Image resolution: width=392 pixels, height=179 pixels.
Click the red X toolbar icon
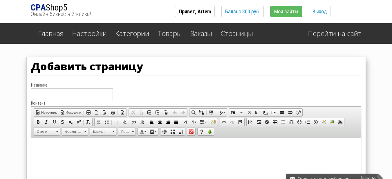click(x=191, y=132)
